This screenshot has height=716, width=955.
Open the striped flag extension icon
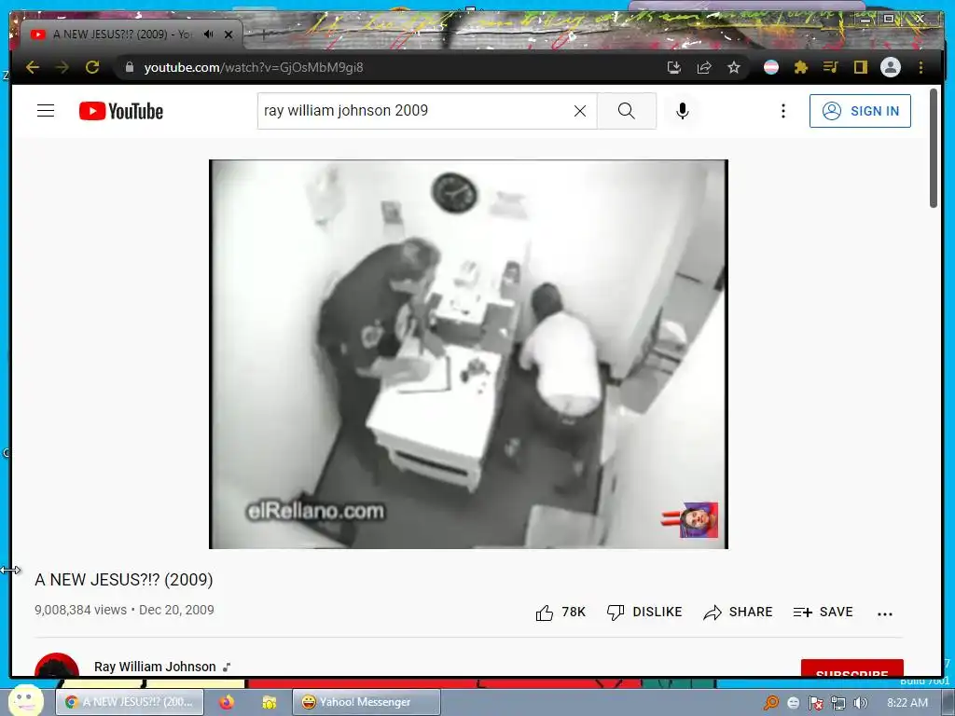(771, 67)
